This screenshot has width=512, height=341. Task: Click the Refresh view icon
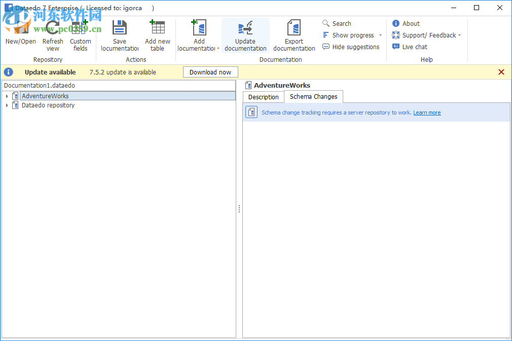pos(53,27)
